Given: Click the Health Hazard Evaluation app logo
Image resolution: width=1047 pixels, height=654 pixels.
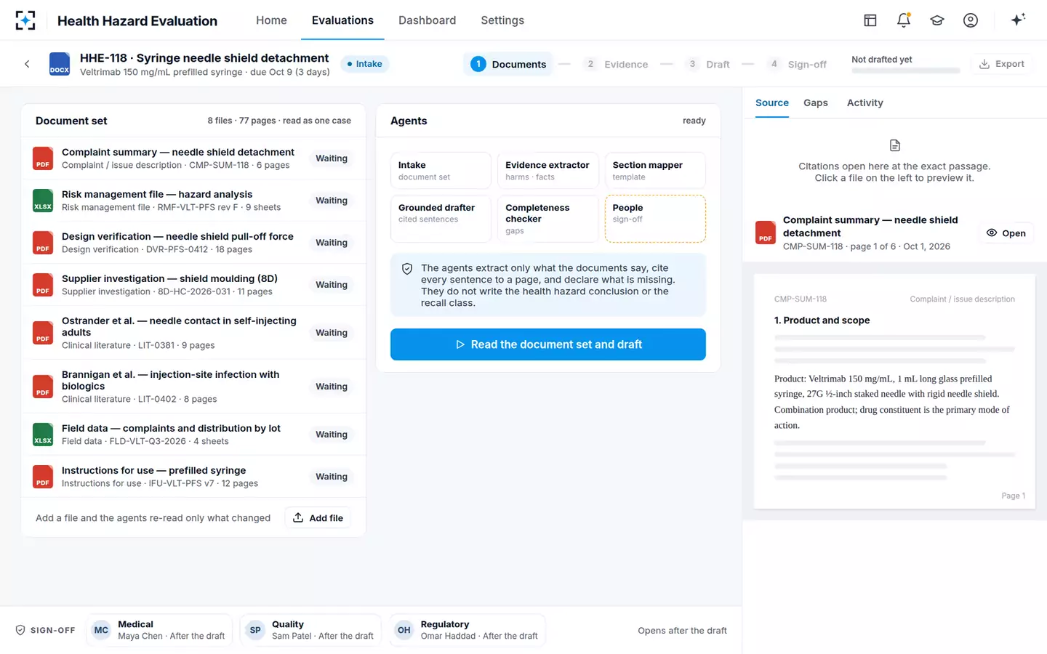Looking at the screenshot, I should pyautogui.click(x=25, y=20).
